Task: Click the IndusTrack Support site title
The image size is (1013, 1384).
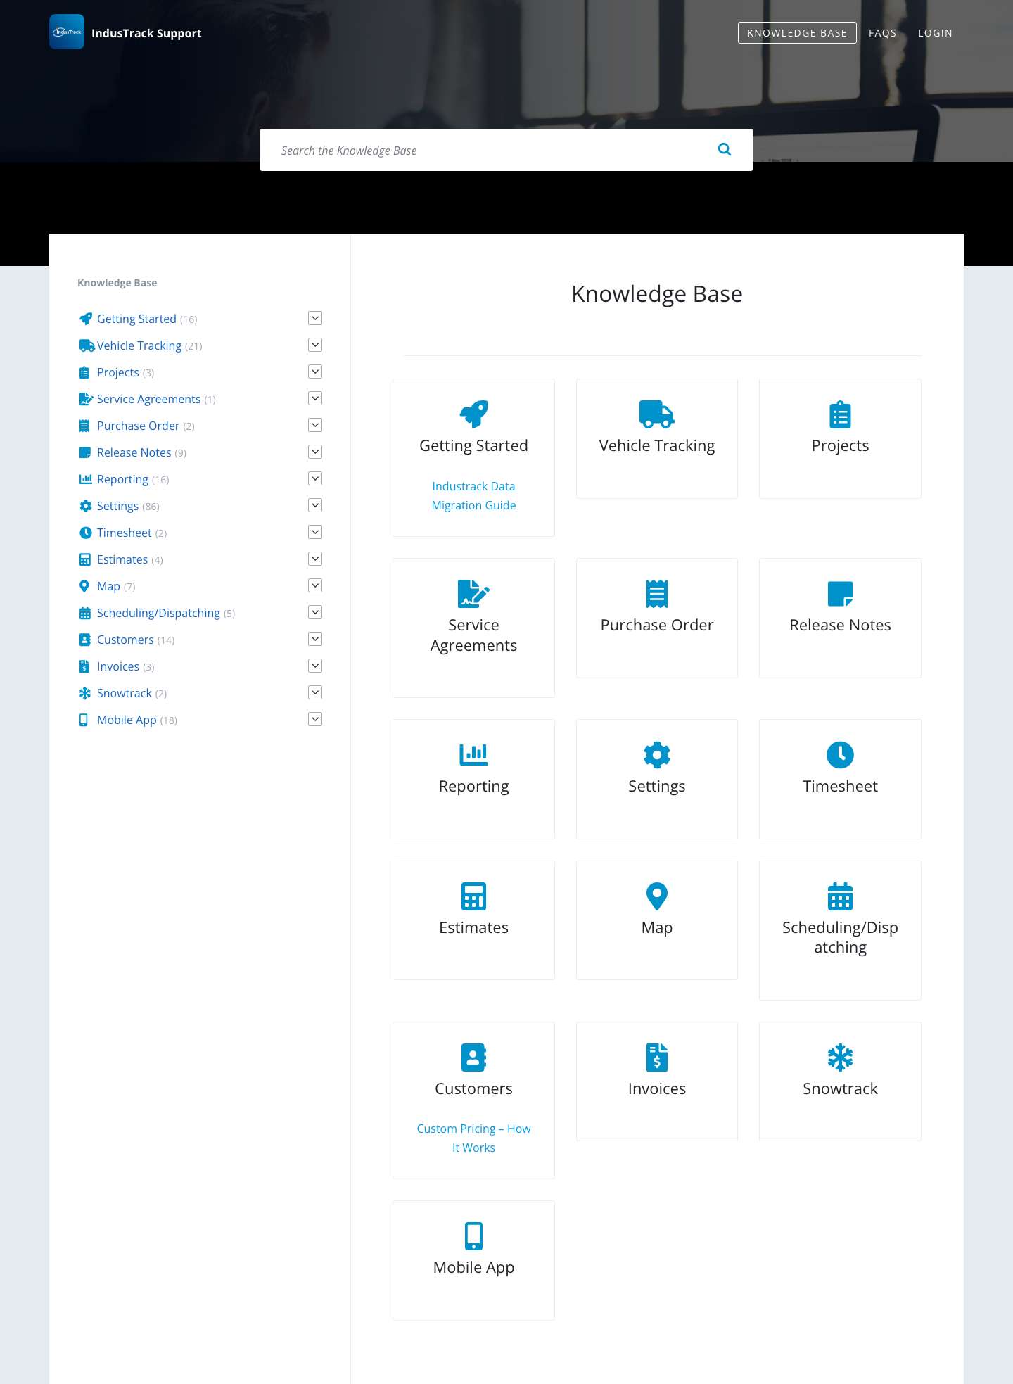Action: pos(146,33)
